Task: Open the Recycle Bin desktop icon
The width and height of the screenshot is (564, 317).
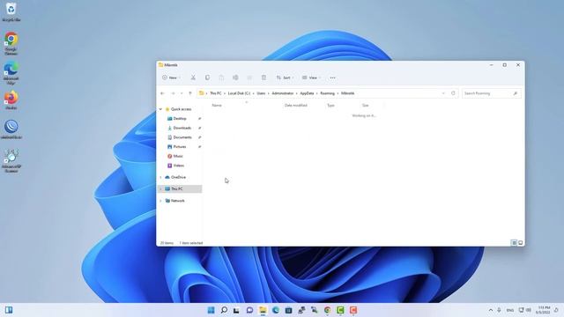Action: pyautogui.click(x=11, y=11)
